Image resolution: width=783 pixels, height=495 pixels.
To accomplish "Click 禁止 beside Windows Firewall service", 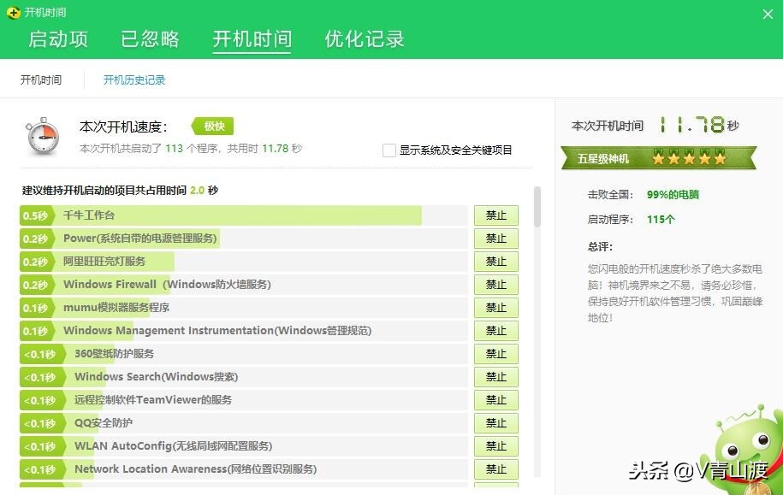I will click(x=495, y=285).
